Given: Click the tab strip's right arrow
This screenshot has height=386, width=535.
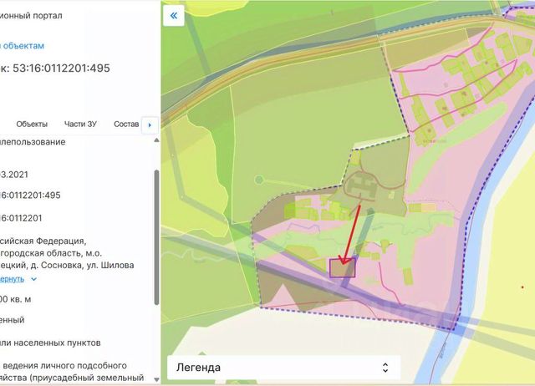Looking at the screenshot, I should coord(150,125).
